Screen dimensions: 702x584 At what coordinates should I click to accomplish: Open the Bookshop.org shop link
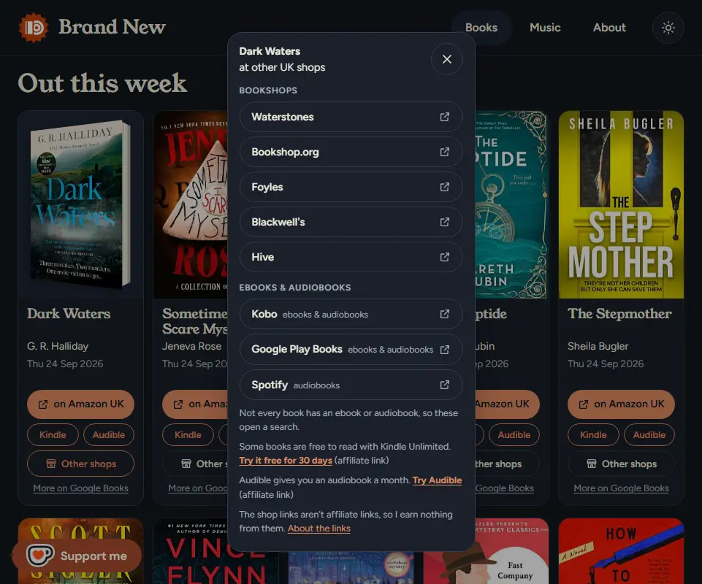click(x=351, y=152)
